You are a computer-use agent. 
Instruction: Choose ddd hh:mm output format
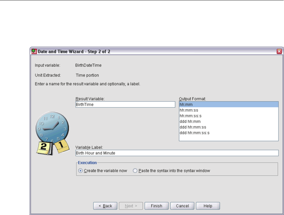229,121
